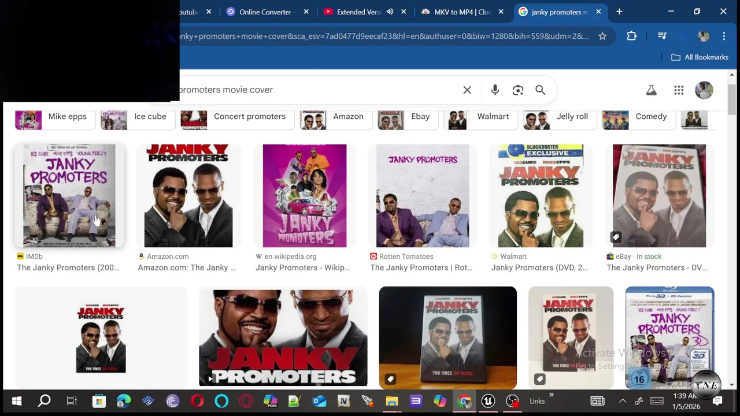This screenshot has width=740, height=416.
Task: Open Chrome Extensions puzzle icon
Action: coord(631,36)
